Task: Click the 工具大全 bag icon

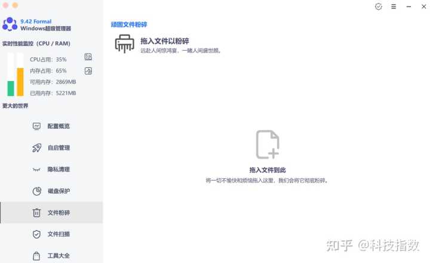Action: pyautogui.click(x=36, y=256)
